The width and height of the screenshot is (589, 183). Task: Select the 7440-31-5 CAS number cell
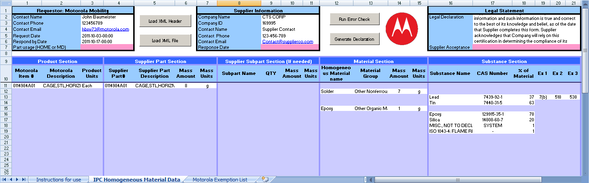492,102
